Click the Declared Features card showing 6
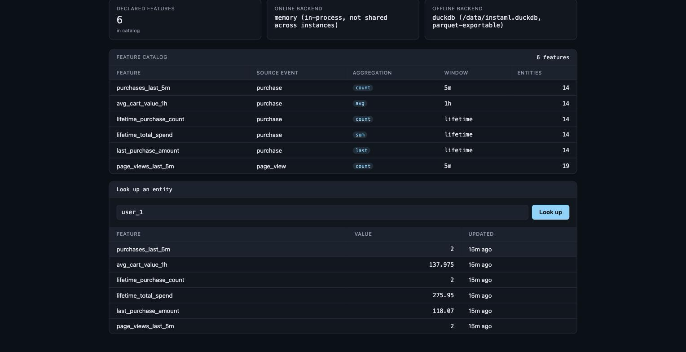This screenshot has width=686, height=352. point(185,19)
